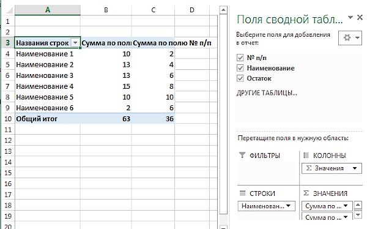Select the grand total cell with 36
The width and height of the screenshot is (367, 229).
[154, 119]
